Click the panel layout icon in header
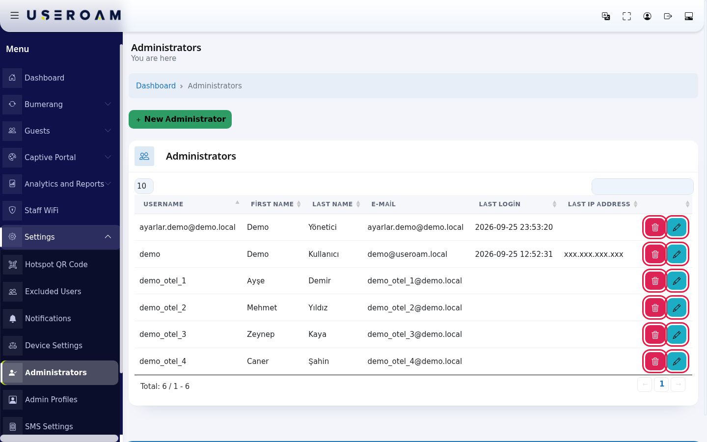This screenshot has height=442, width=707. (x=688, y=16)
